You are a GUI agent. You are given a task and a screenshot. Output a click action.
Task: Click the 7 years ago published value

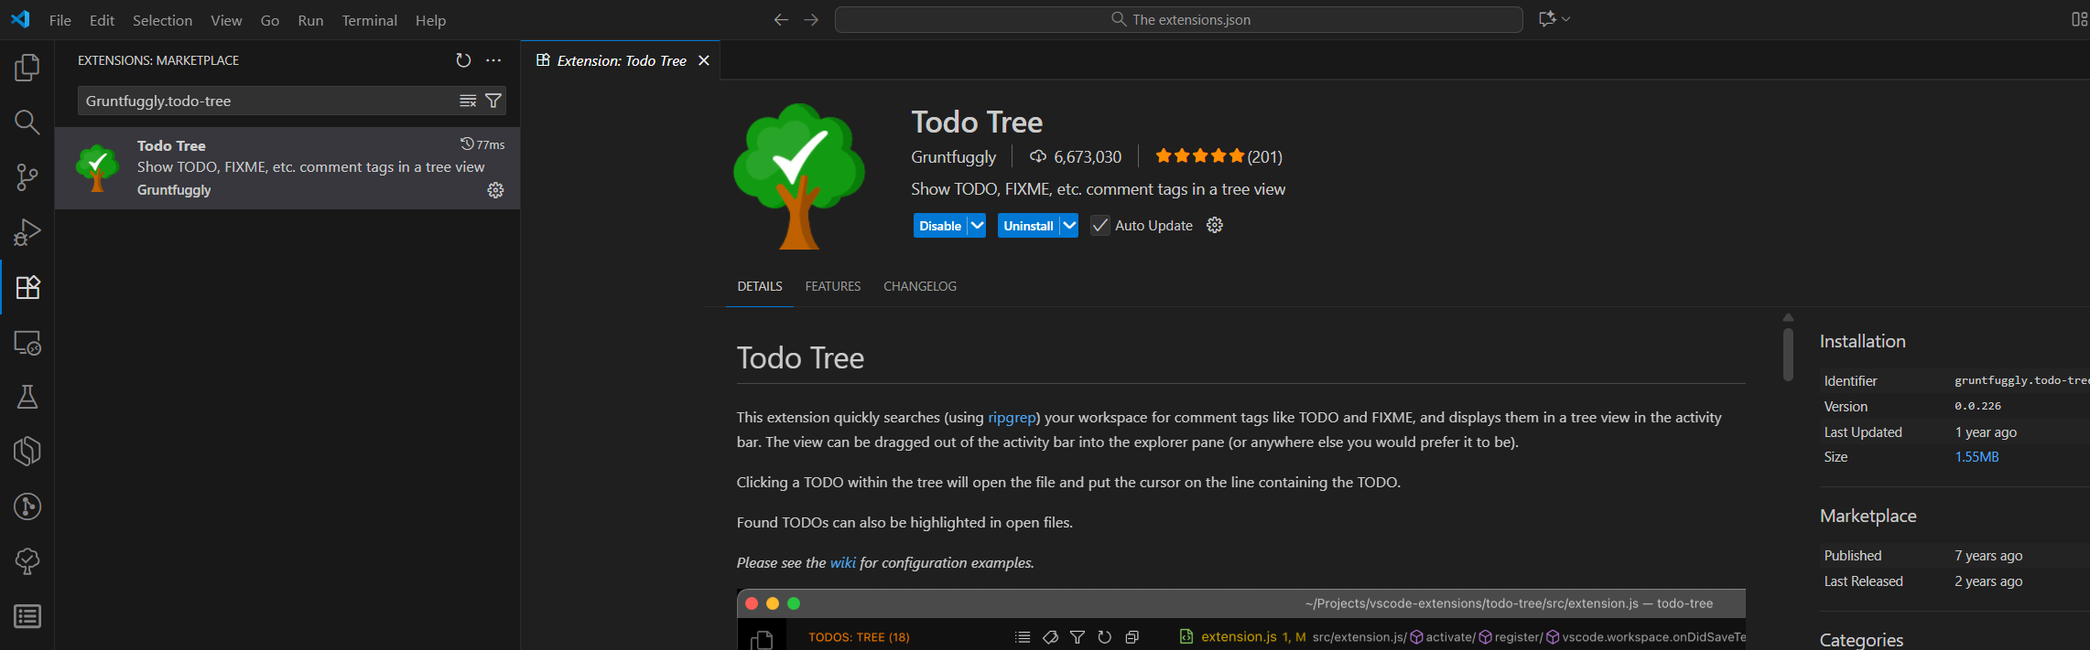click(x=1988, y=556)
